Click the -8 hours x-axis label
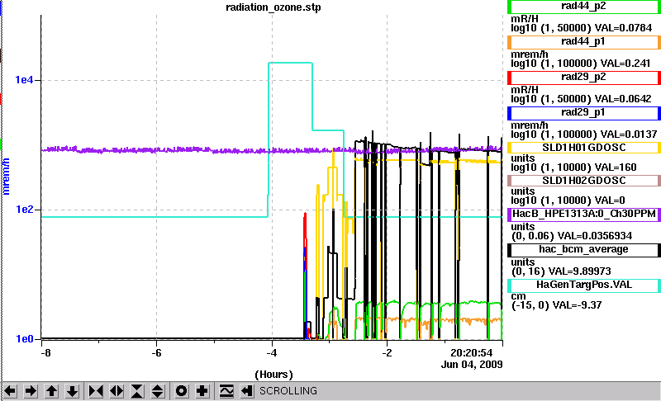661x401 pixels. [x=45, y=352]
